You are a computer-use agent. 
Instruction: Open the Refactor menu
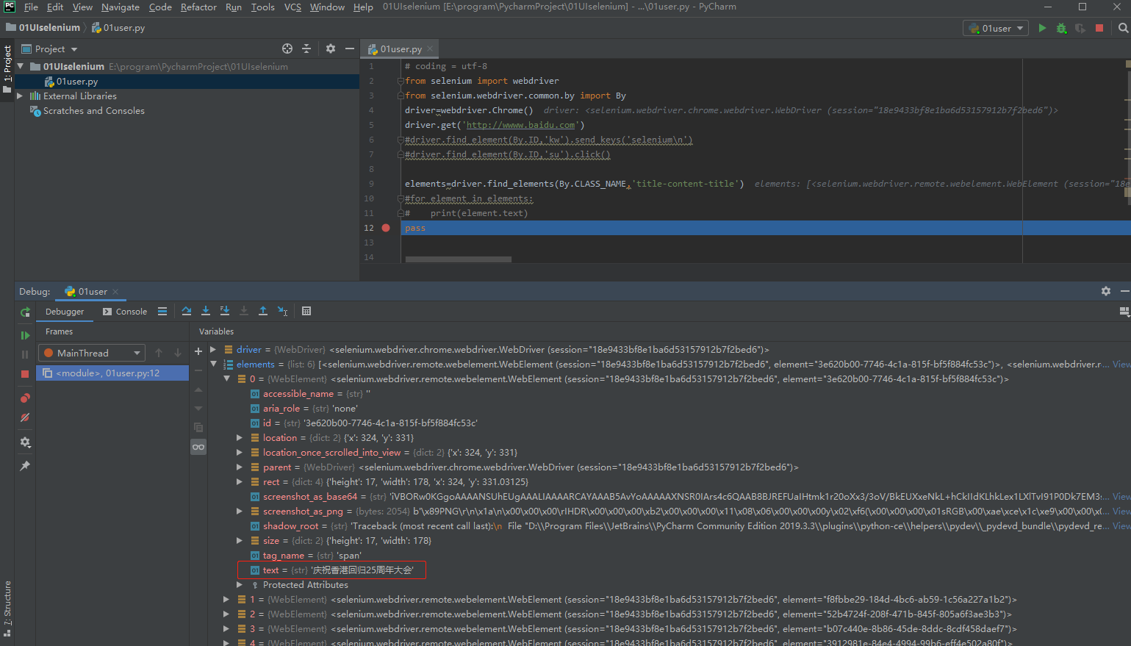pos(198,7)
